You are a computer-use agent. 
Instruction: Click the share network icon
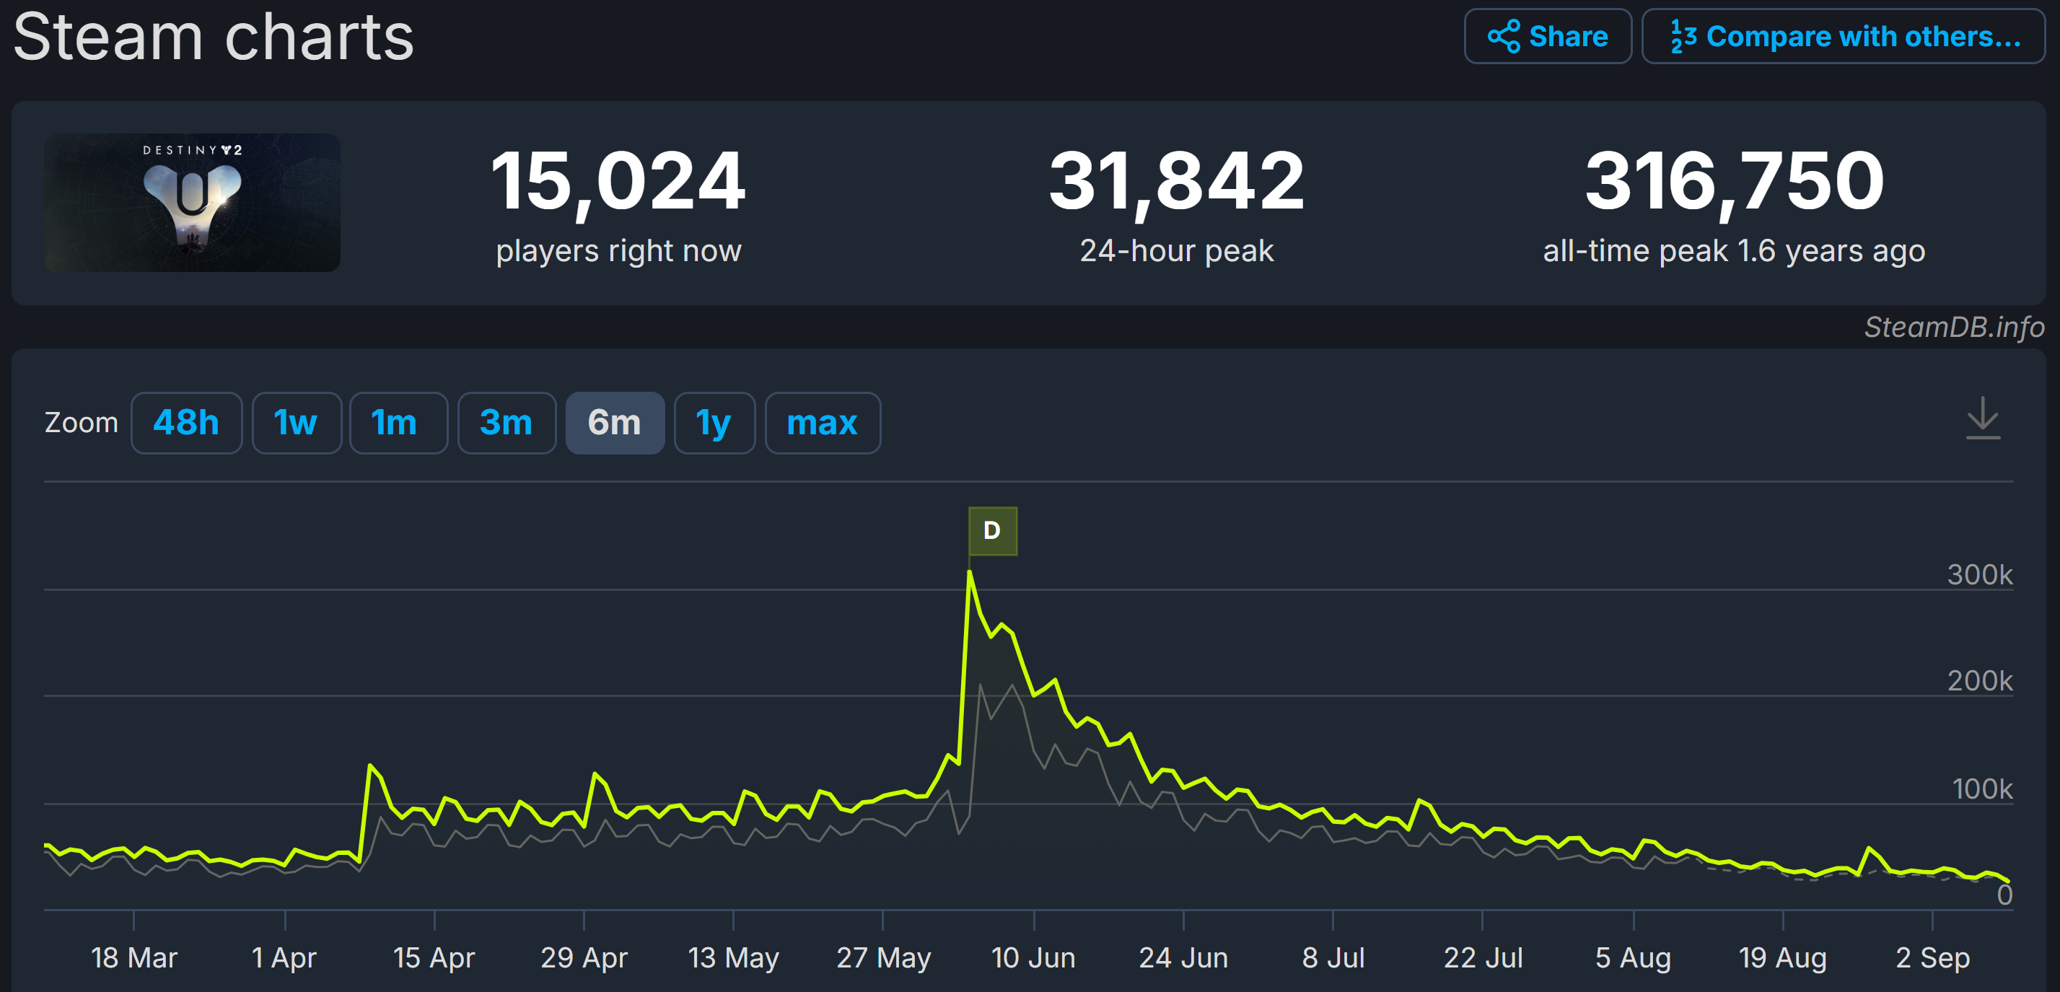[1504, 37]
